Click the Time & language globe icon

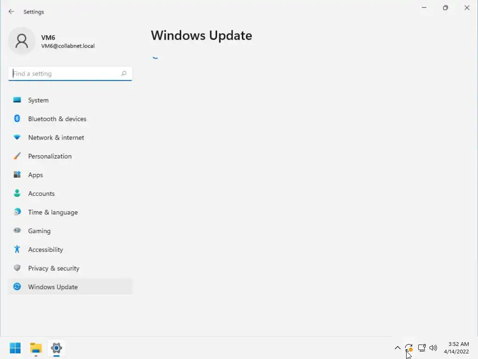click(17, 212)
